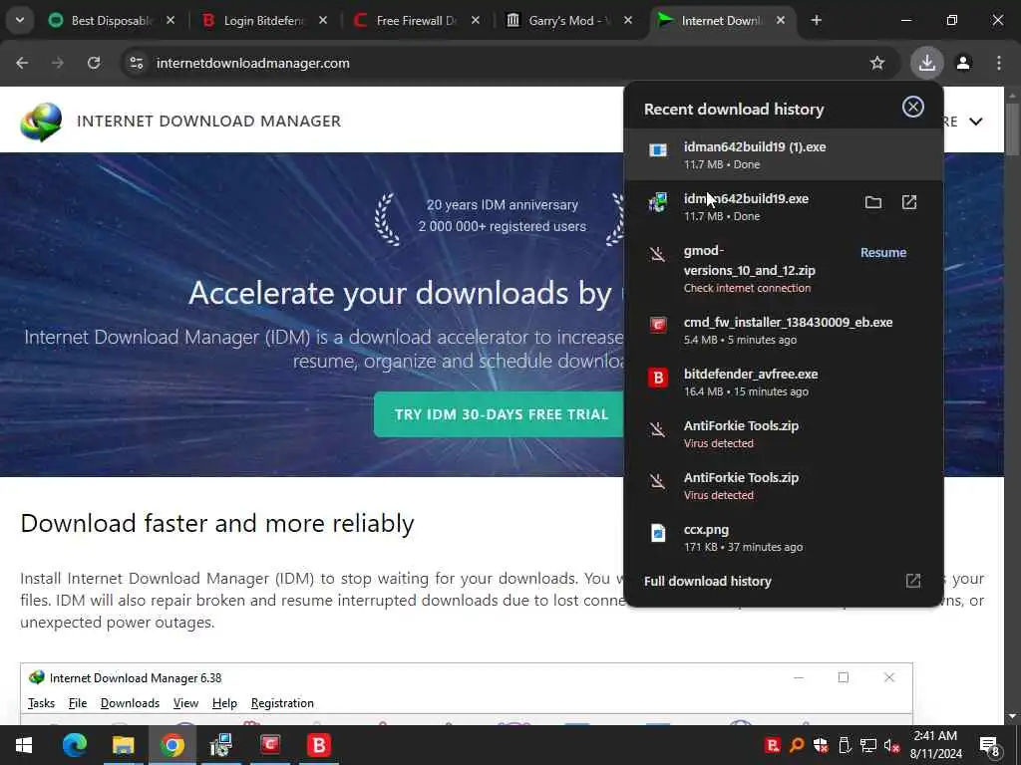This screenshot has width=1021, height=765.
Task: Open the Windows Start menu
Action: pyautogui.click(x=24, y=745)
